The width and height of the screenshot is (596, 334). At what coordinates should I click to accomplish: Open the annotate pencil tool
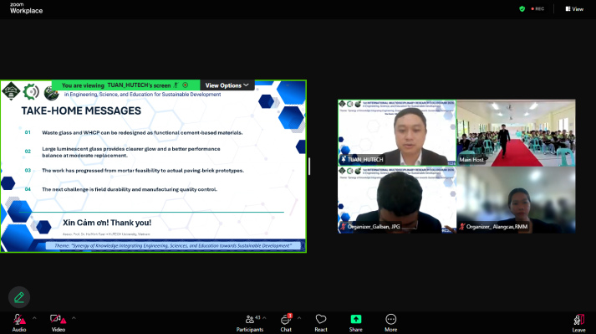coord(19,297)
